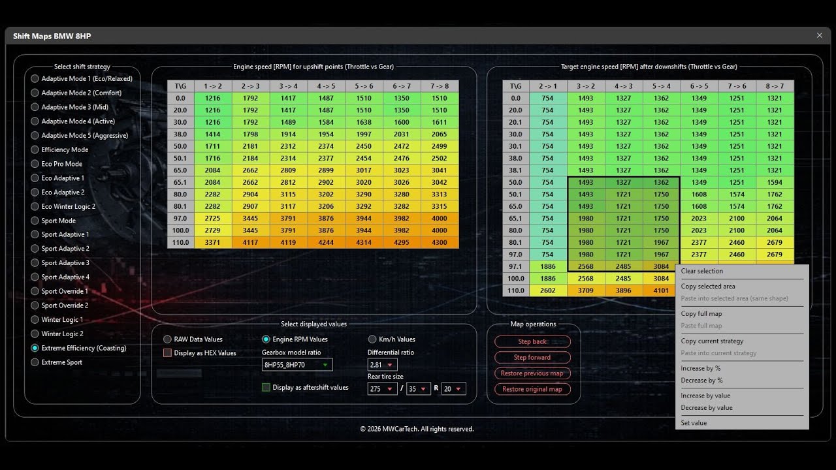This screenshot has width=836, height=470.
Task: Select upshift cell 4314 in 5 -> 6 column
Action: [x=364, y=243]
